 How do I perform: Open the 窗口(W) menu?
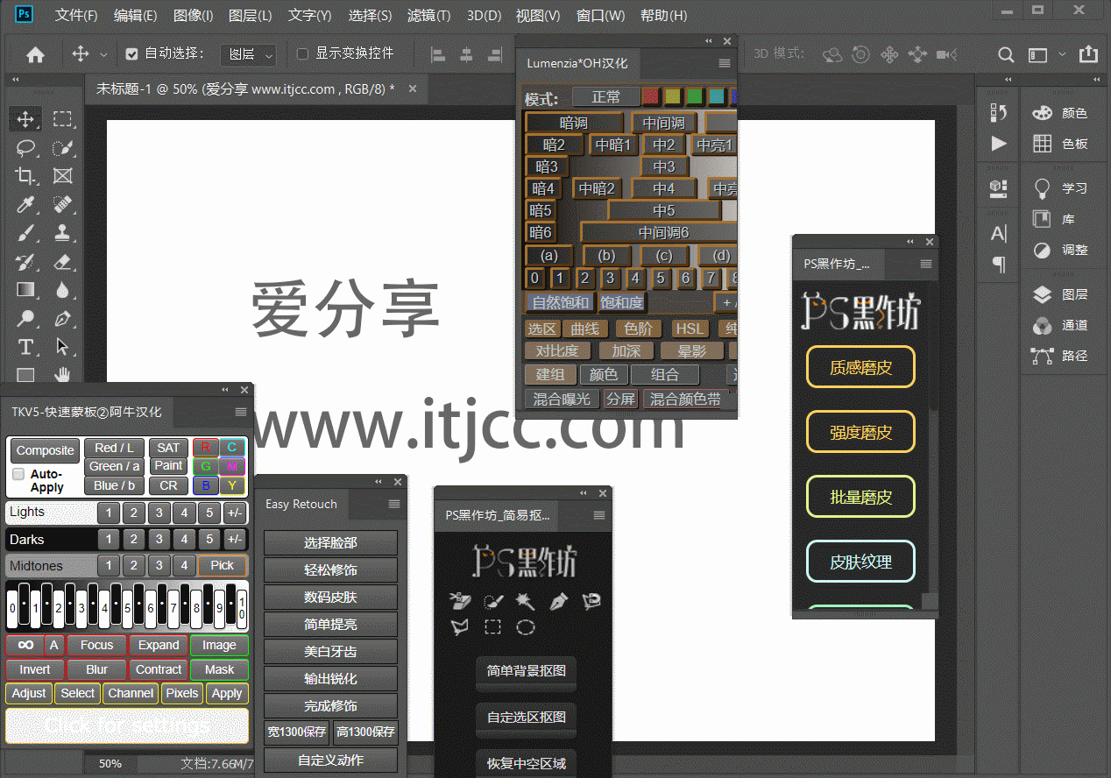(600, 16)
